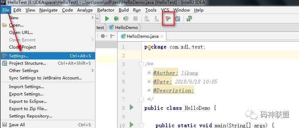Run with Coverage toolbar icon
The image size is (299, 128).
click(126, 19)
